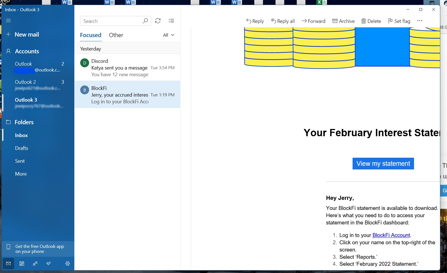Open the BlockFi Account link
This screenshot has height=273, width=447.
coord(391,235)
